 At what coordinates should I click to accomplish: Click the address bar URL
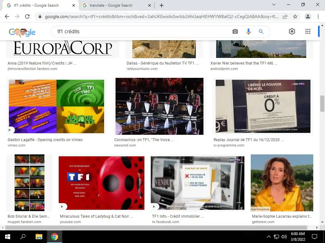[x=162, y=16]
